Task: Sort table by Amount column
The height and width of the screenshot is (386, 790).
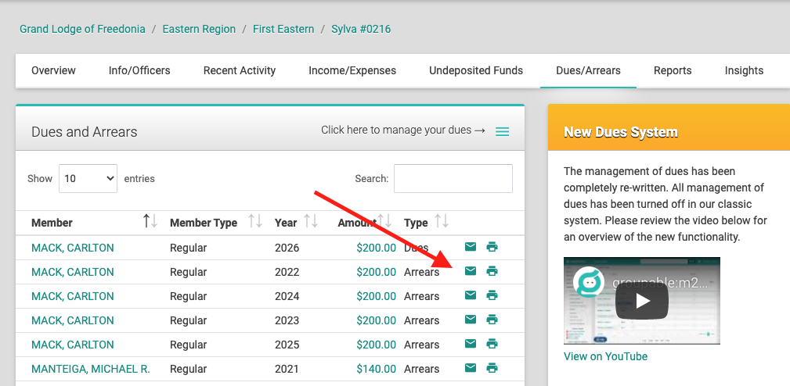Action: (x=384, y=222)
